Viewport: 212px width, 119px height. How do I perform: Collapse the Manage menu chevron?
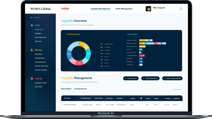[52, 50]
